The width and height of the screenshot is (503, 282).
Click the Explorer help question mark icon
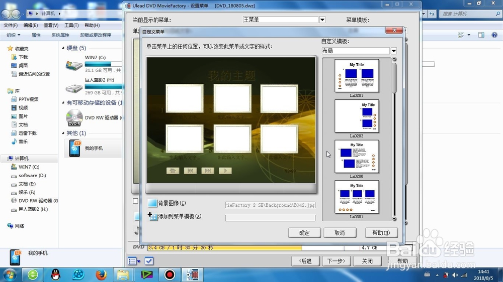[x=494, y=35]
